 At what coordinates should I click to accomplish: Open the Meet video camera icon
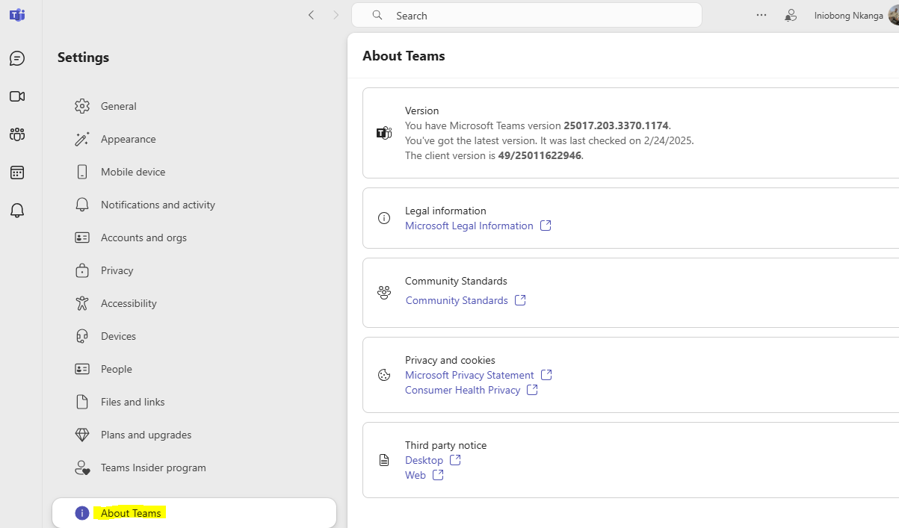[x=17, y=96]
